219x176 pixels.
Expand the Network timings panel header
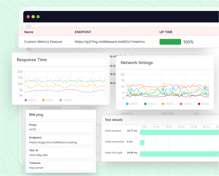pos(137,63)
